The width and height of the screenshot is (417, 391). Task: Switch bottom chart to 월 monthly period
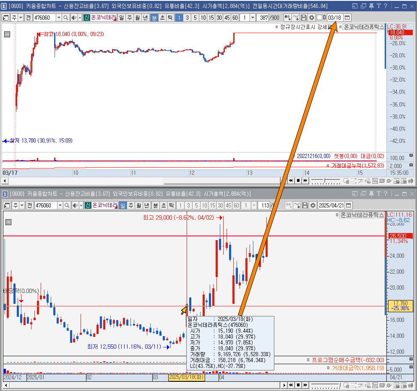click(x=139, y=205)
